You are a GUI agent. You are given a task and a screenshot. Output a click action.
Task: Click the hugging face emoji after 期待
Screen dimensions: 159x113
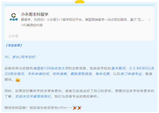coord(18,80)
